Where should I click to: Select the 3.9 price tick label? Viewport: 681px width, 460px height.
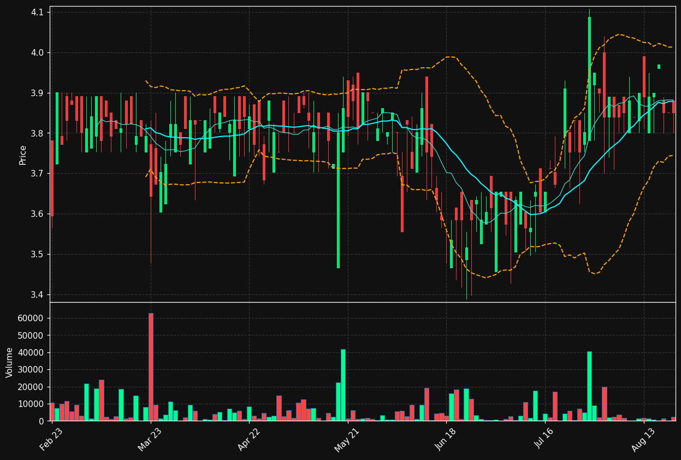click(x=38, y=93)
